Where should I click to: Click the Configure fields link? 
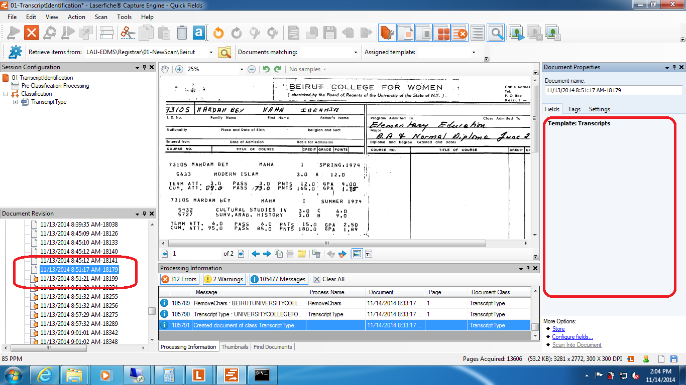point(572,337)
